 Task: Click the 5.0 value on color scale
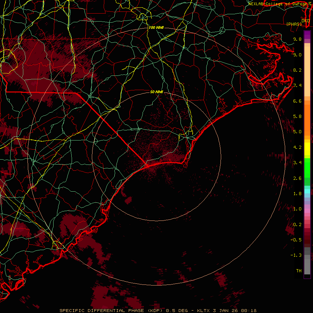pos(297,132)
